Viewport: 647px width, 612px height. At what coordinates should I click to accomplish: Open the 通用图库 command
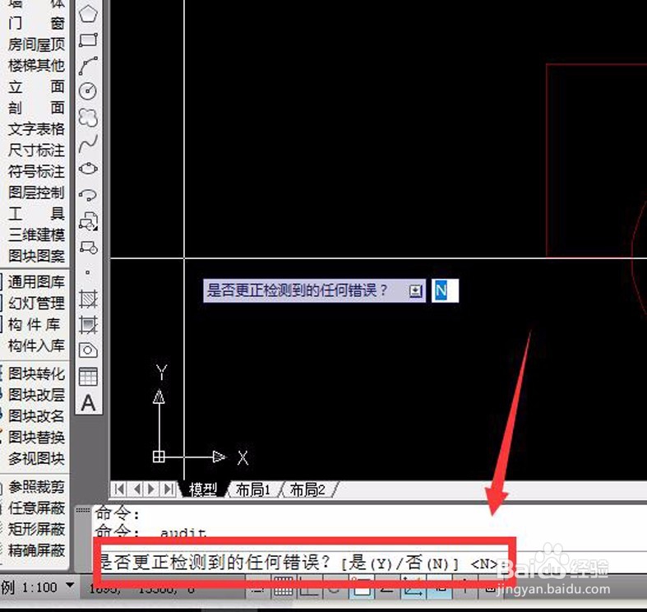(36, 281)
